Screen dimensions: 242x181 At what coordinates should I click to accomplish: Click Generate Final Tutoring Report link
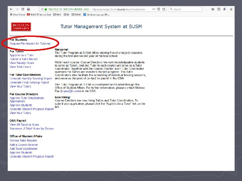29,82
